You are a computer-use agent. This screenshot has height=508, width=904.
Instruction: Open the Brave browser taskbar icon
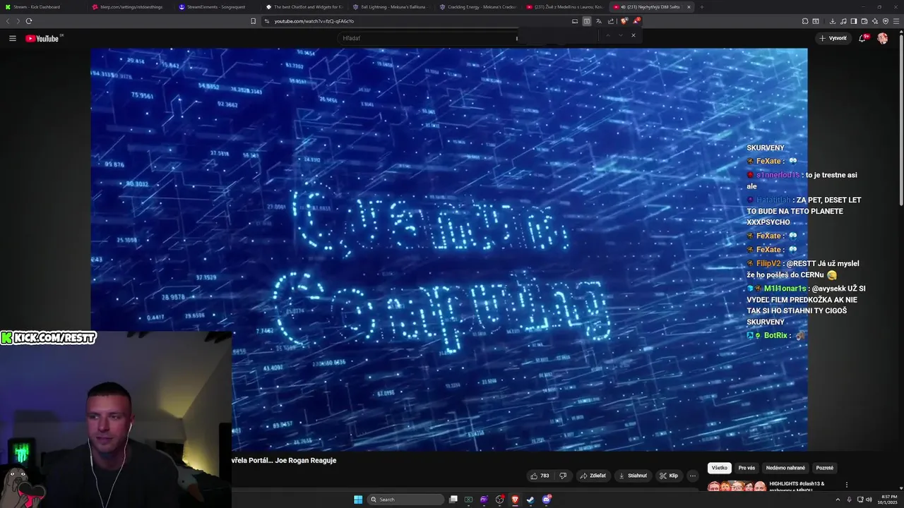(x=515, y=500)
